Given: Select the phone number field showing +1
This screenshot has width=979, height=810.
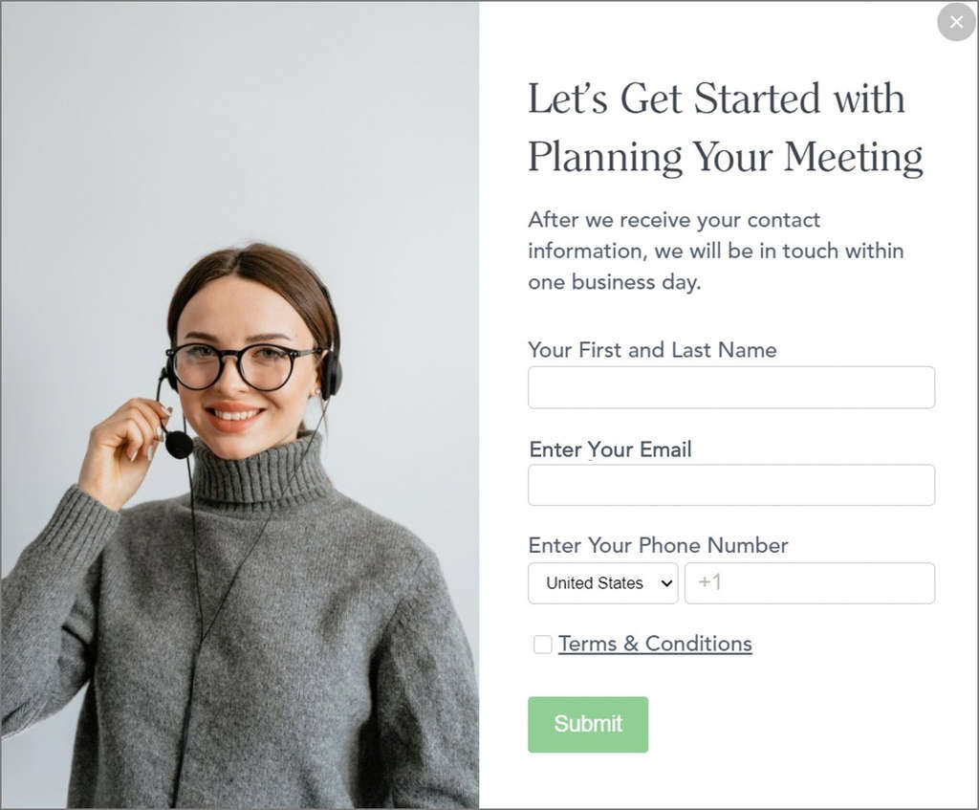Looking at the screenshot, I should click(810, 582).
